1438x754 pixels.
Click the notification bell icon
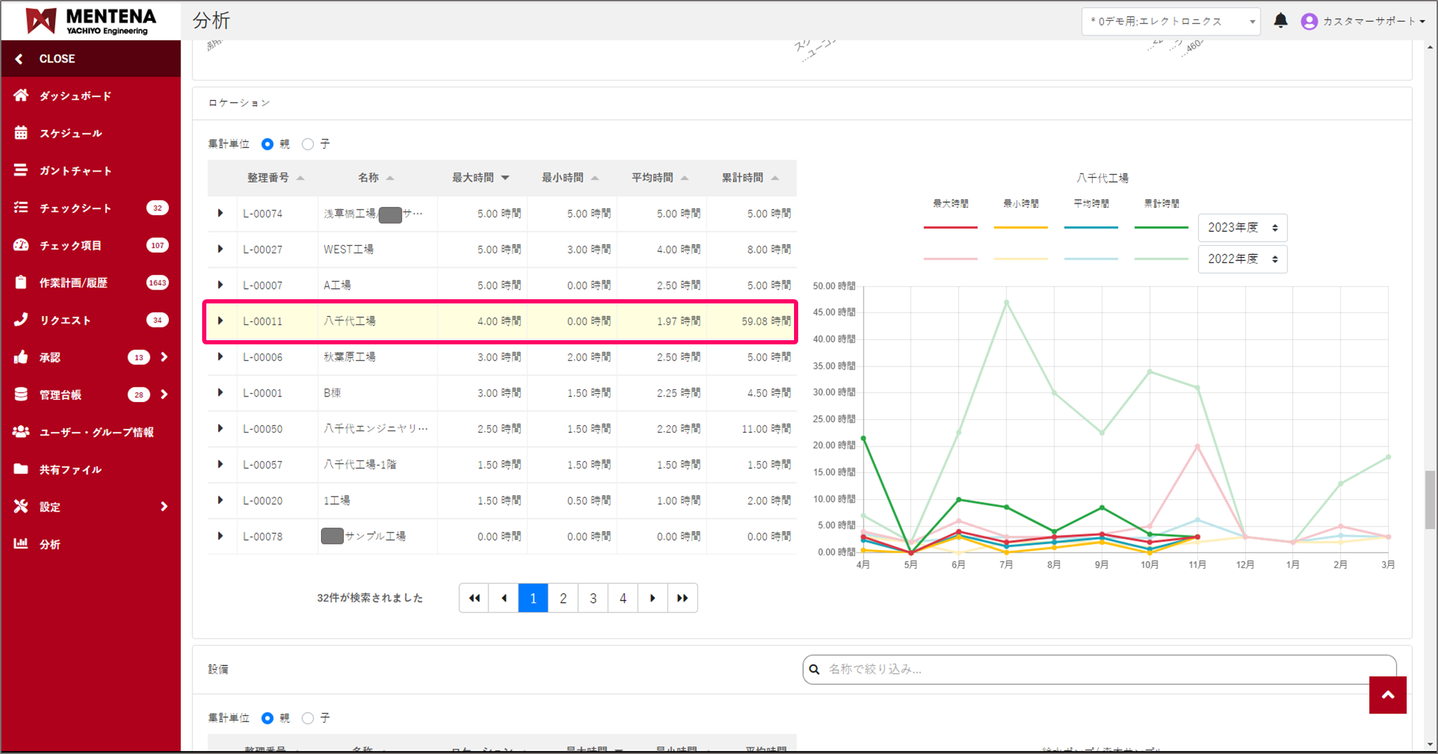coord(1280,21)
